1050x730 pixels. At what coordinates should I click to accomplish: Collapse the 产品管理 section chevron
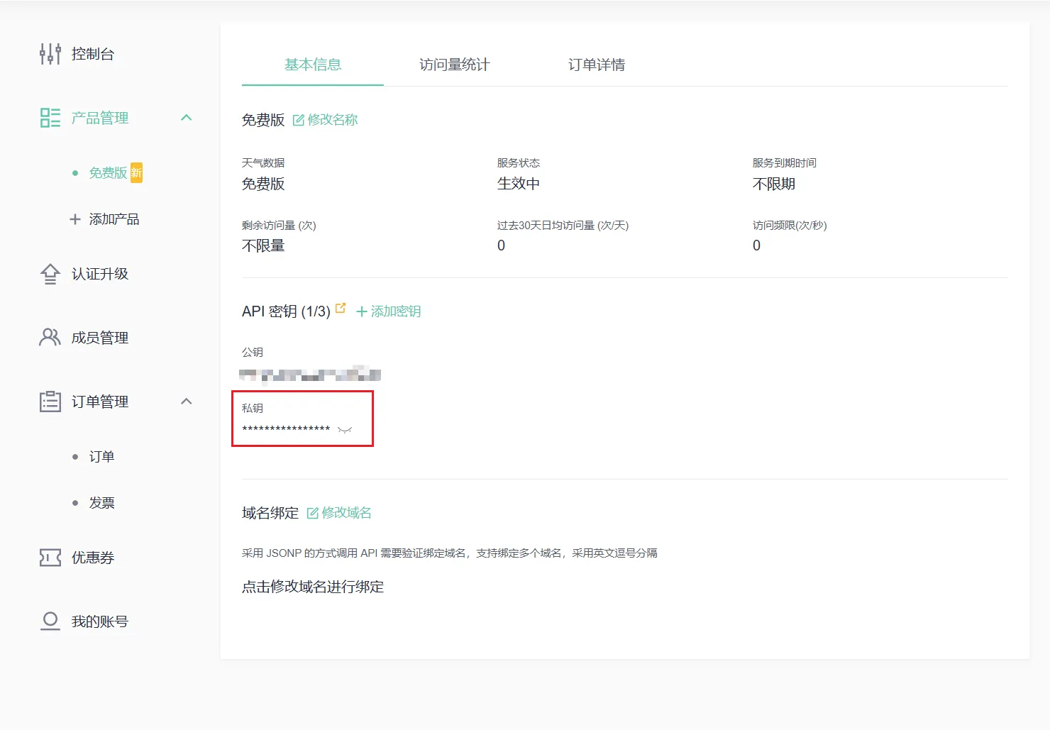(x=187, y=118)
